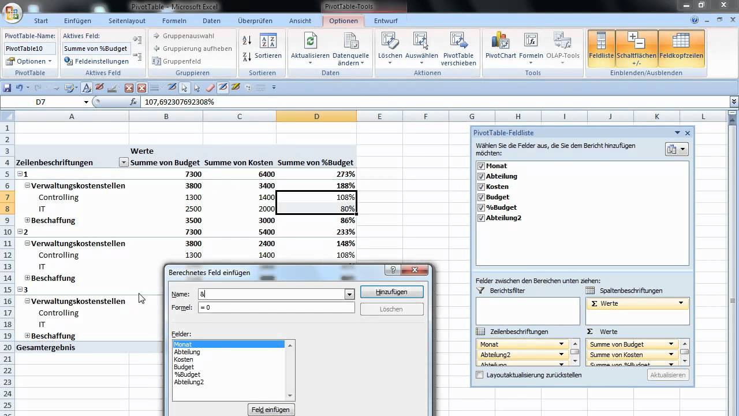Click the Office button orb

coord(12,12)
